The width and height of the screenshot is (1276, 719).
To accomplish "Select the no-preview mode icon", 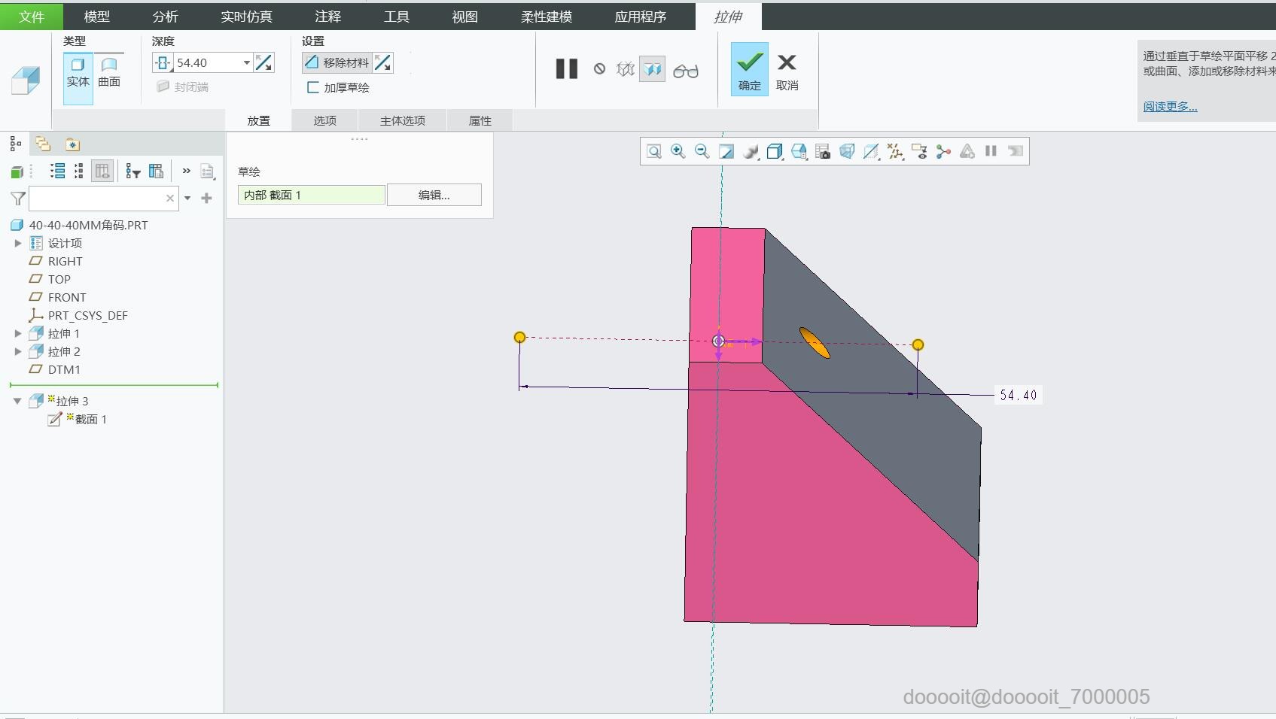I will 599,69.
